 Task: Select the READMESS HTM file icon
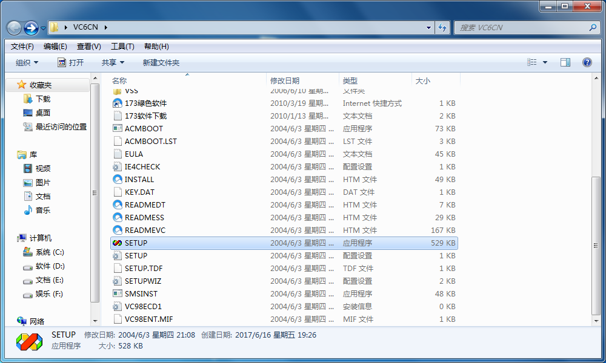[x=117, y=218]
